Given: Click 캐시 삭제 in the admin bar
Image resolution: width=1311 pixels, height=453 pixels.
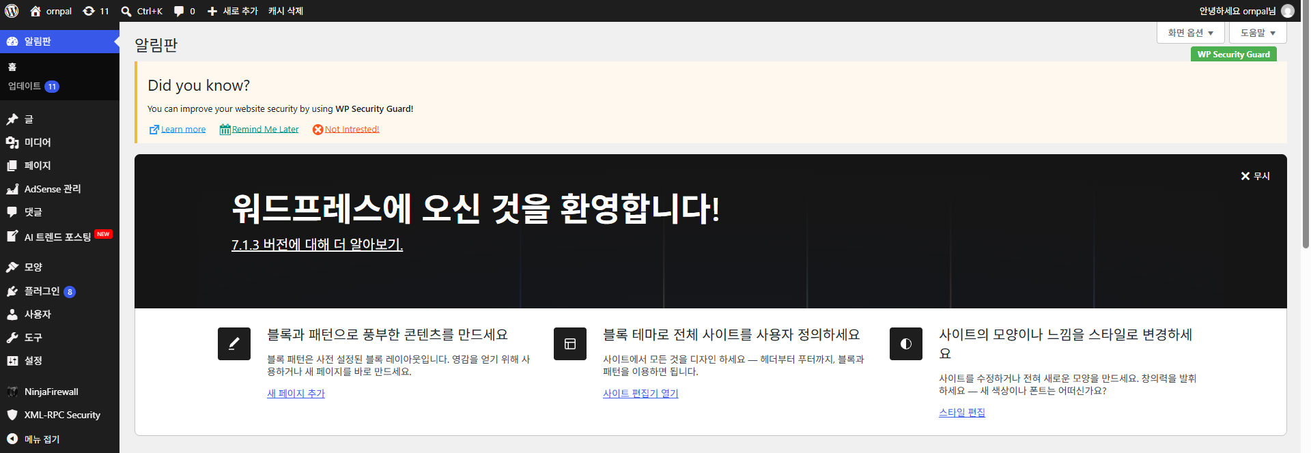Looking at the screenshot, I should click(x=285, y=11).
